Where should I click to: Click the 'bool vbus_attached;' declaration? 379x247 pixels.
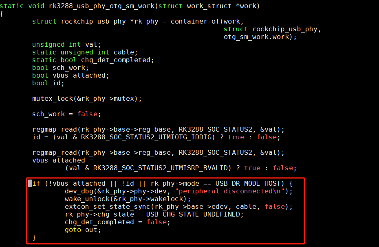point(71,76)
